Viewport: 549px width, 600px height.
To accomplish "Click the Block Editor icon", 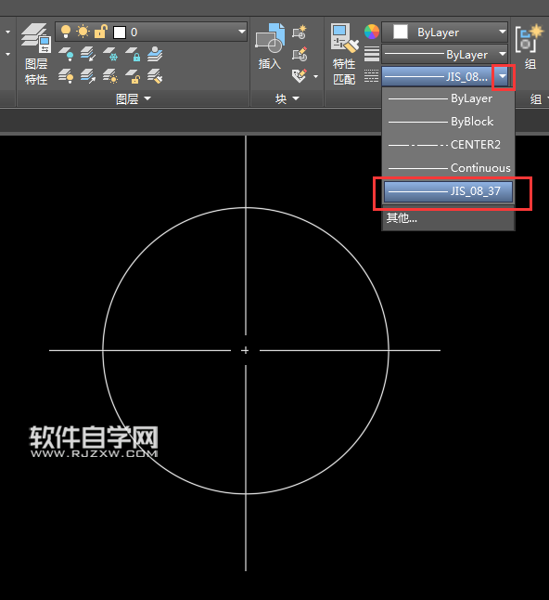I will click(x=300, y=54).
